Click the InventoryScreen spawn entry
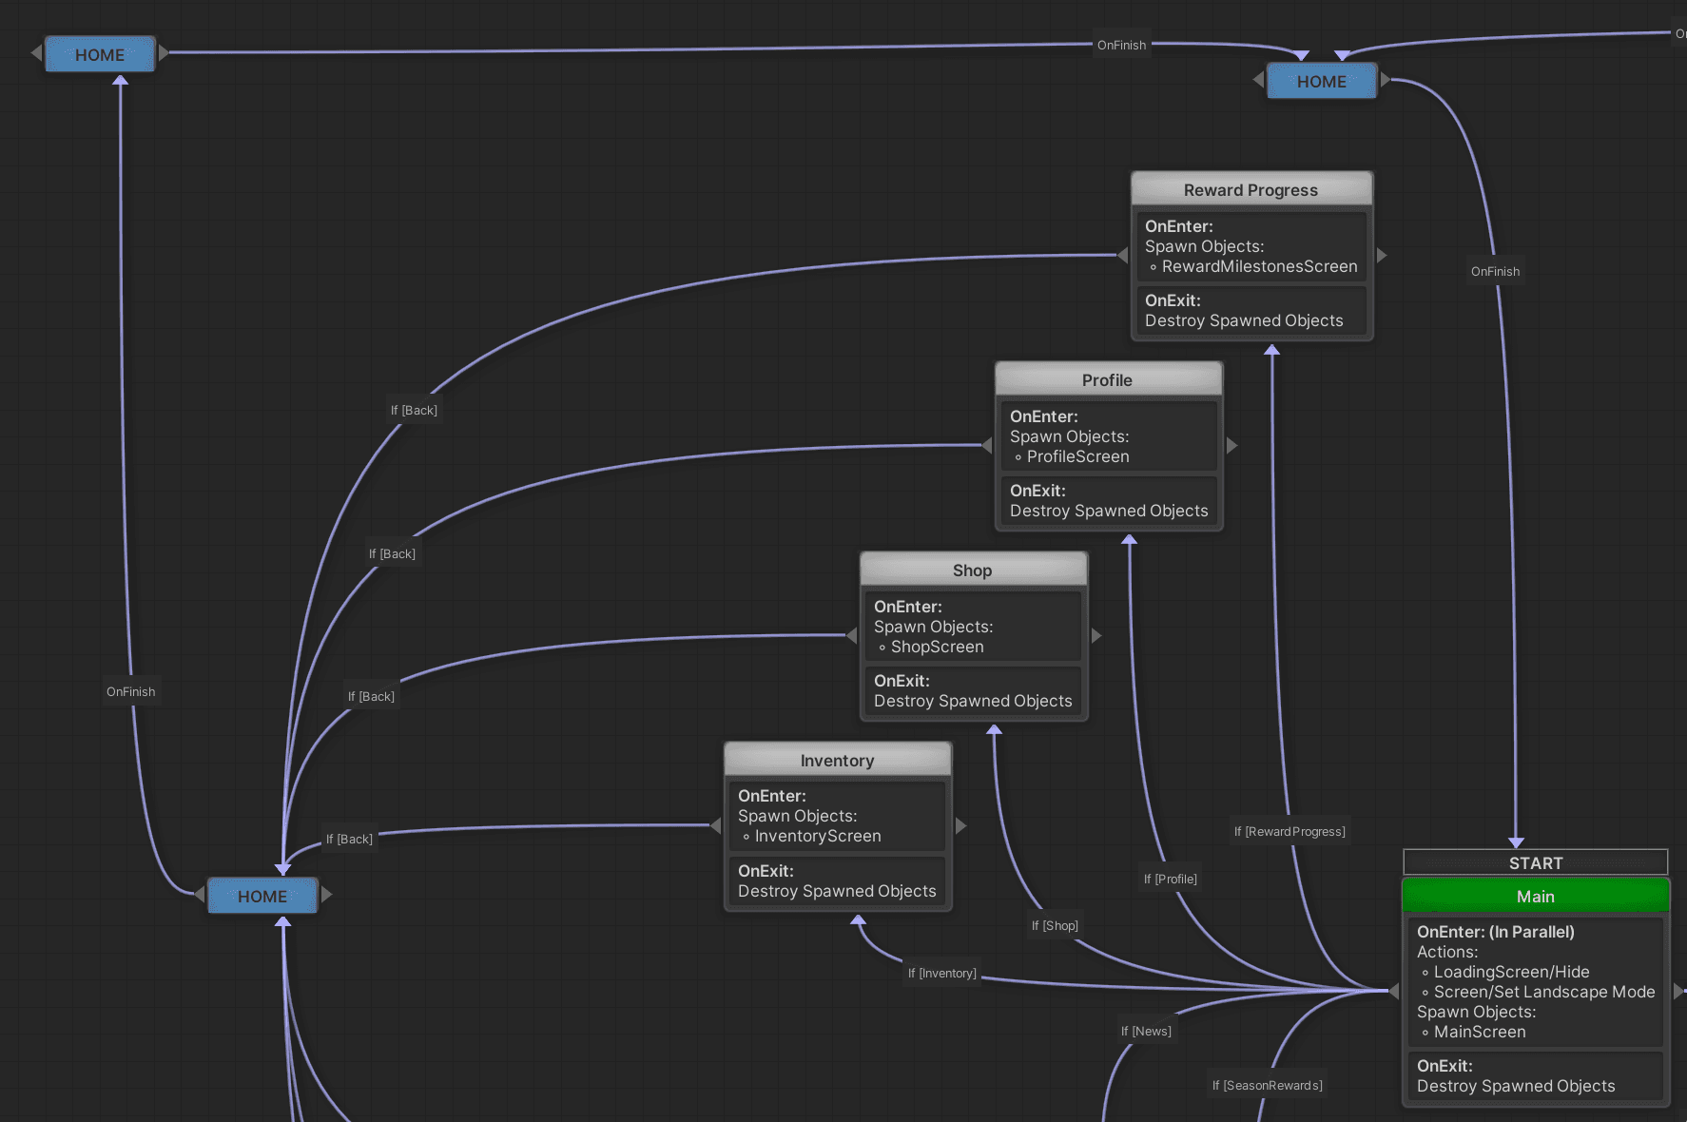 811,836
